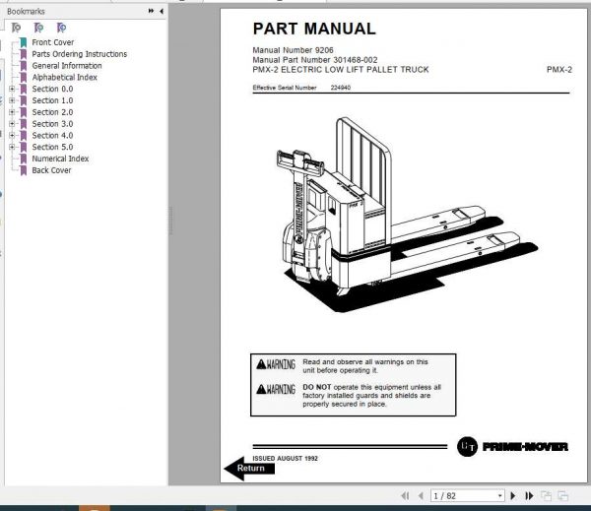
Task: Click the Parts Ordering Instructions ribbon icon
Action: pos(24,54)
